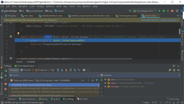The image size is (184, 104).
Task: Select getAlgorithmFromHeader:68 stack frame
Action: 54,88
